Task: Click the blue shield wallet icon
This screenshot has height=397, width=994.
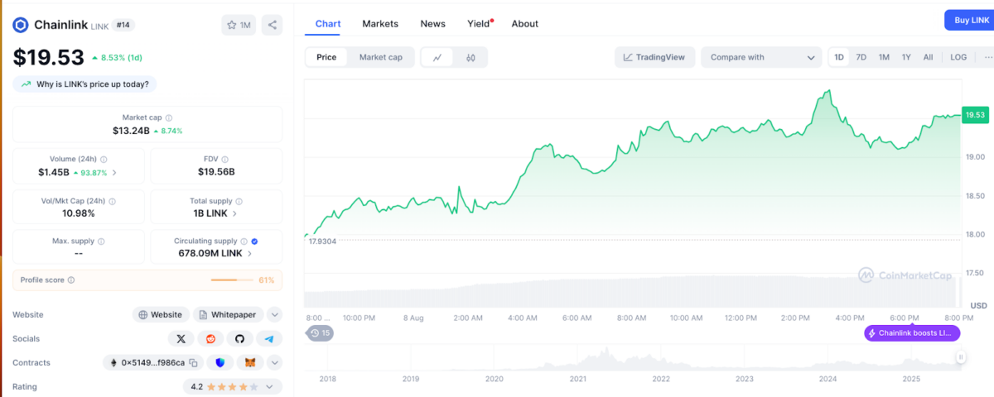Action: (x=220, y=362)
